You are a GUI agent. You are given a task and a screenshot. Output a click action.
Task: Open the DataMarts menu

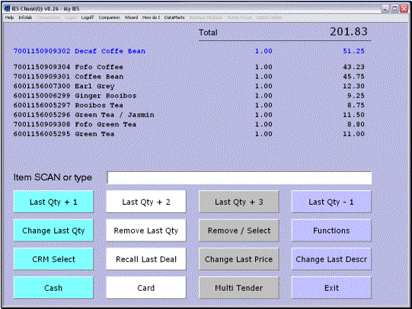tap(174, 18)
